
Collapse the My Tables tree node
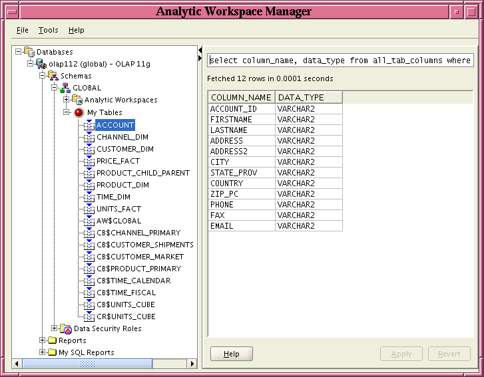click(67, 112)
